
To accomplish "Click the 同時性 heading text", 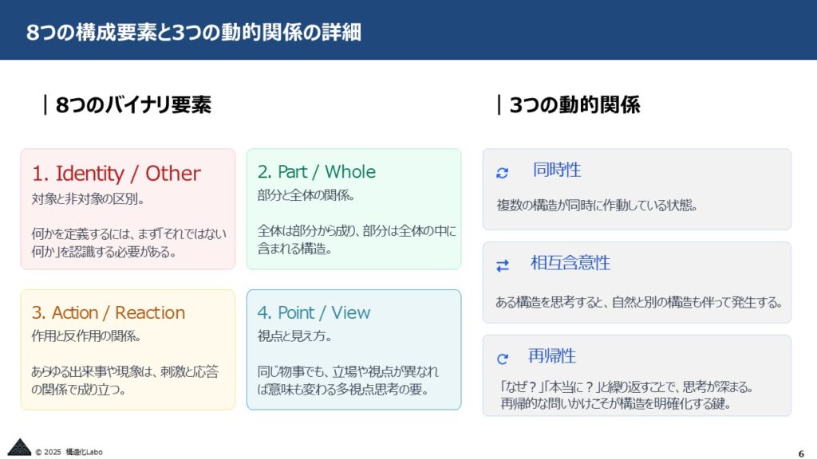I will point(556,170).
